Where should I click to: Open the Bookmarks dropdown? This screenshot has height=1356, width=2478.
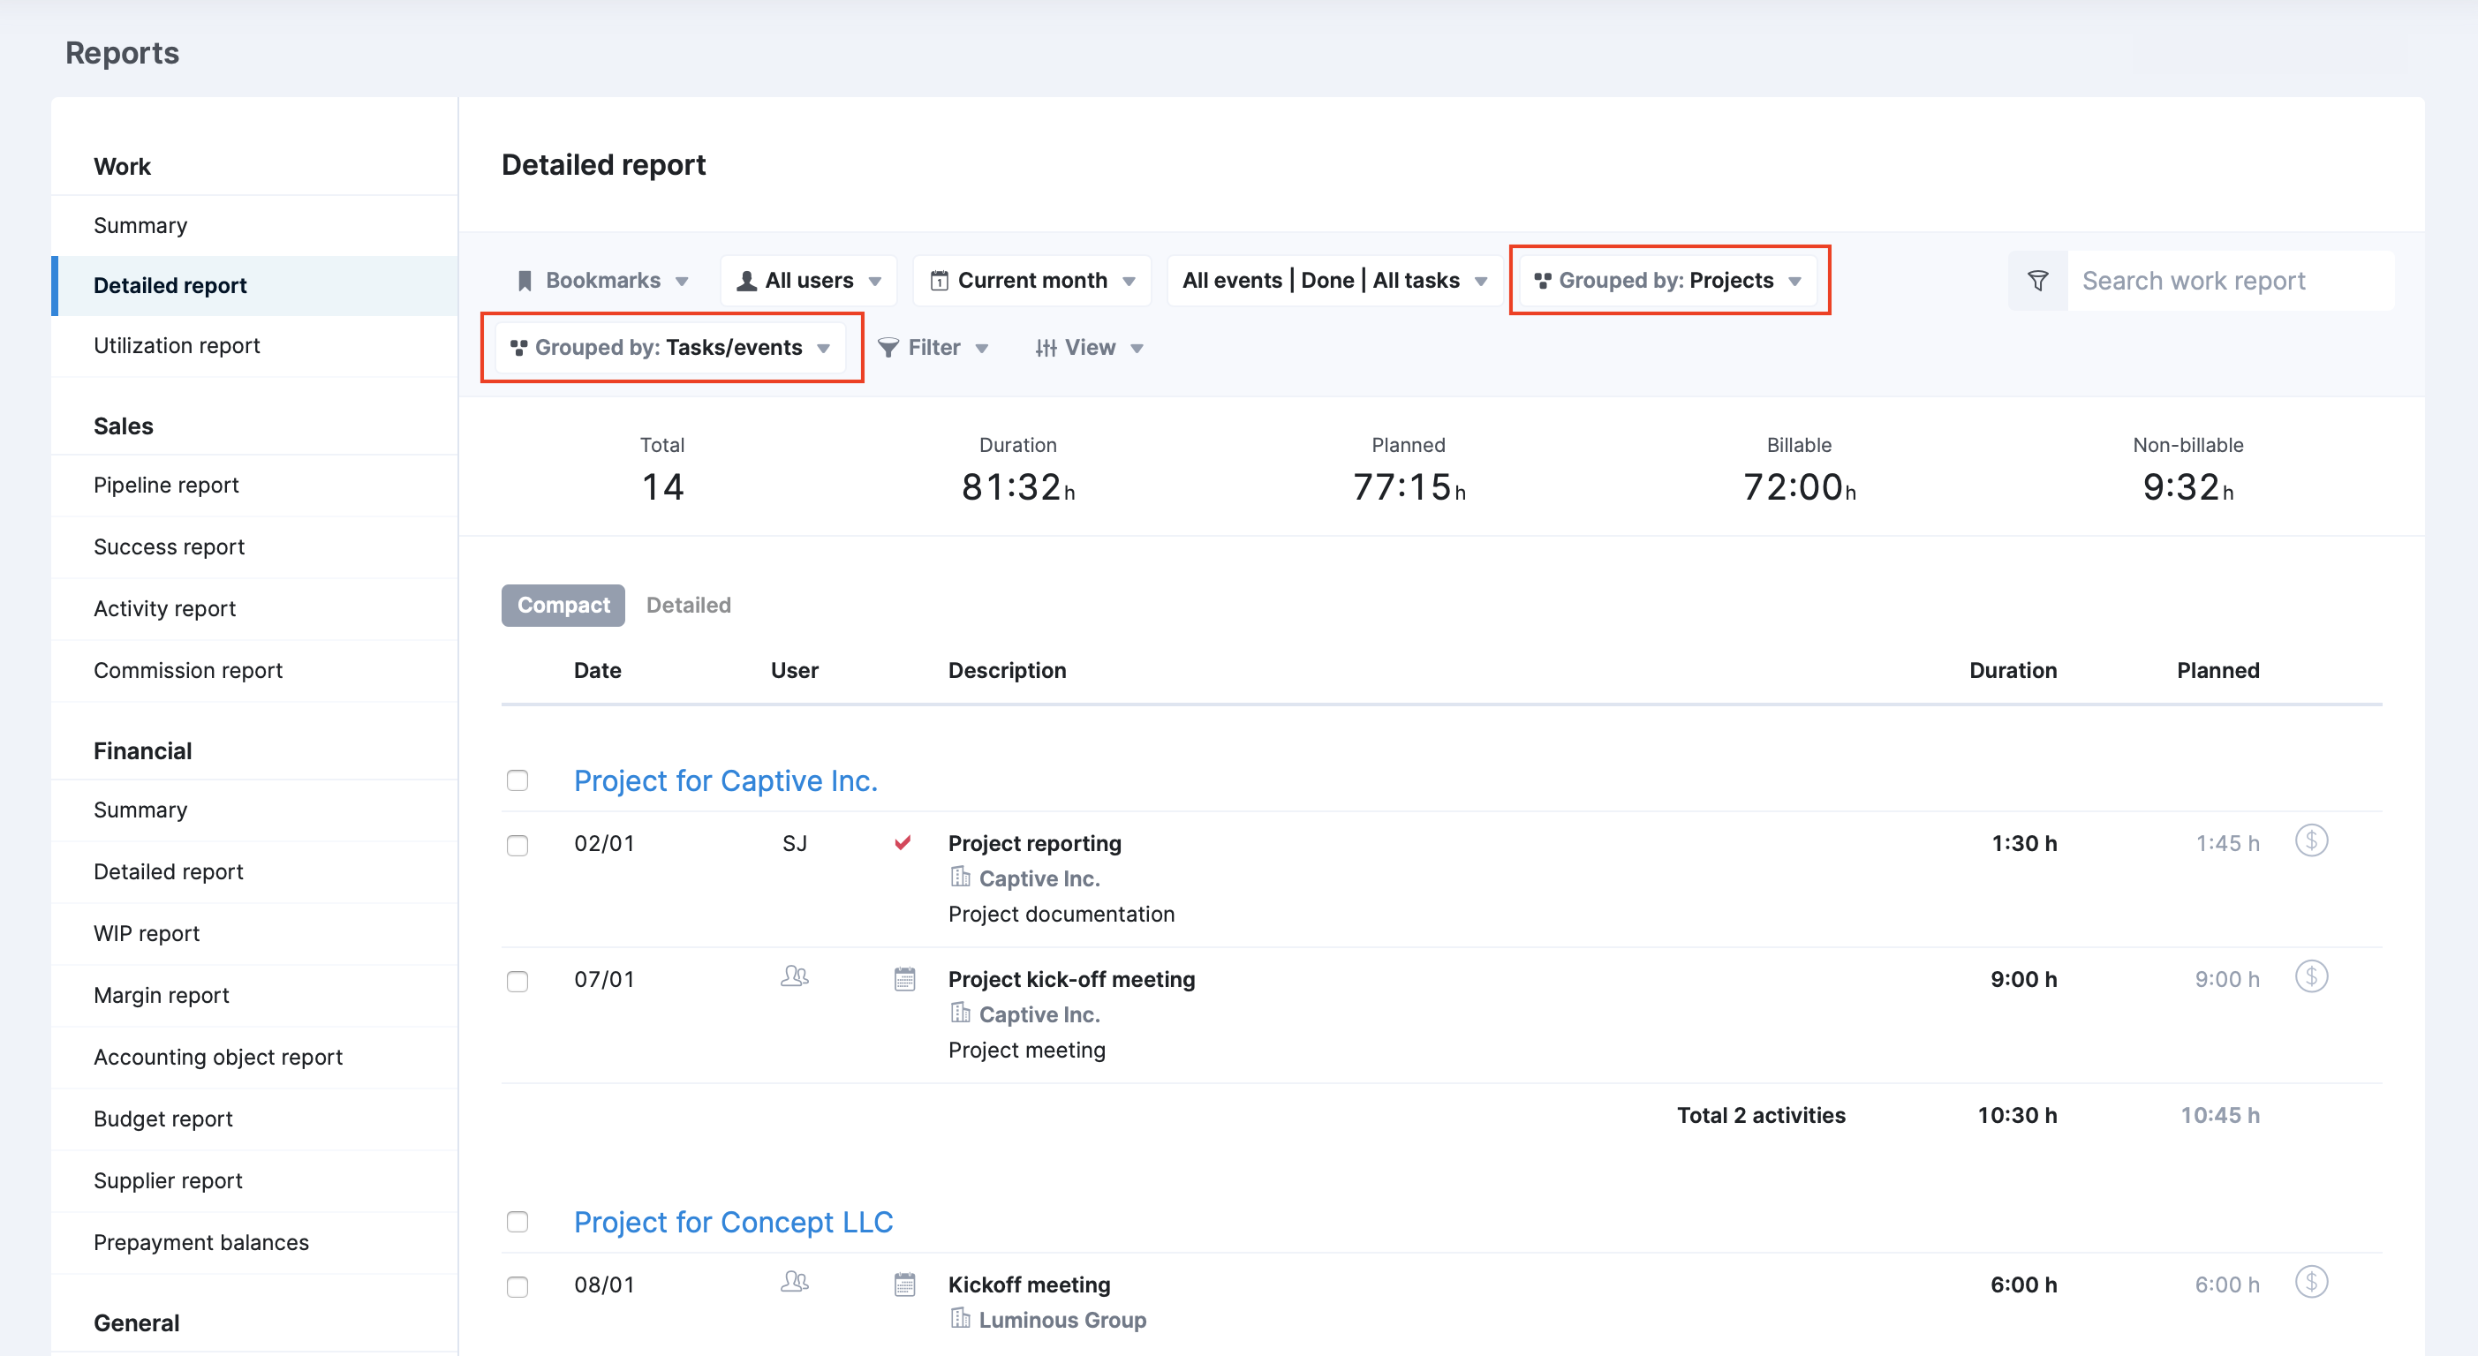click(x=603, y=281)
